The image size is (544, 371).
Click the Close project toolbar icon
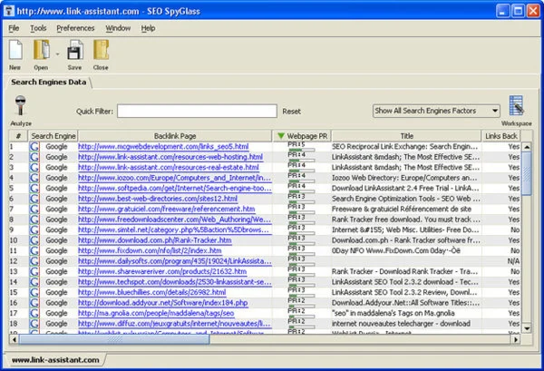coord(100,50)
